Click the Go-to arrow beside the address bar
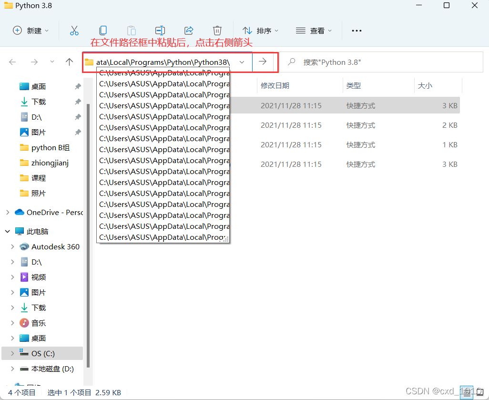 [x=263, y=62]
